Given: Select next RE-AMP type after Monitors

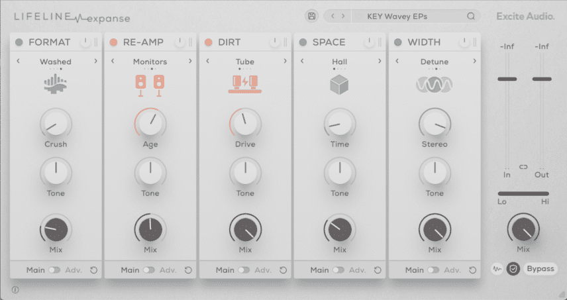Looking at the screenshot, I should (190, 61).
